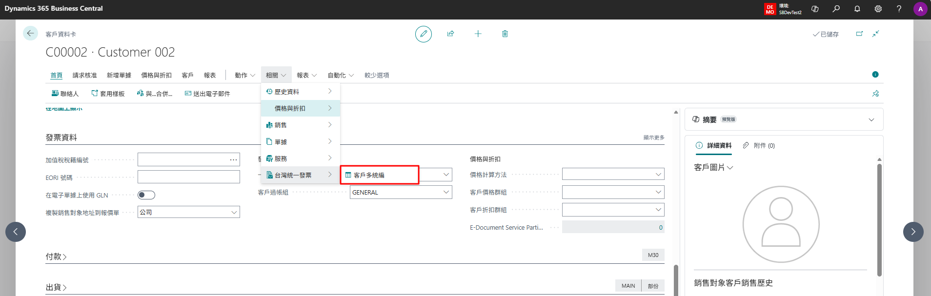Click the 顯示更多 link
The height and width of the screenshot is (296, 931).
pos(654,138)
